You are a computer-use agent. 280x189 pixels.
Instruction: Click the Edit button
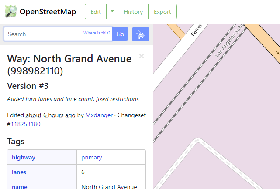click(96, 12)
